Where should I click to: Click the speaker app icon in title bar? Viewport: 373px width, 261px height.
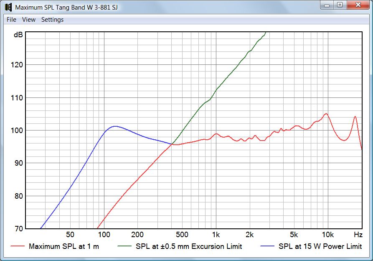point(8,7)
